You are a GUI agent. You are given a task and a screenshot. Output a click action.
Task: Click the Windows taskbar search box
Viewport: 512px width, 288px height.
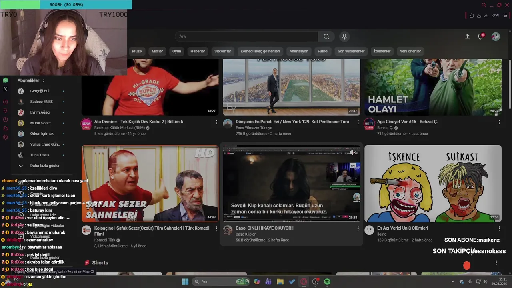(x=221, y=282)
